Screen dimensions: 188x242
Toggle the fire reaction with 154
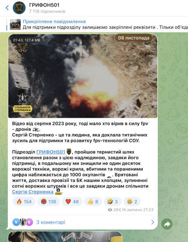[24, 202]
